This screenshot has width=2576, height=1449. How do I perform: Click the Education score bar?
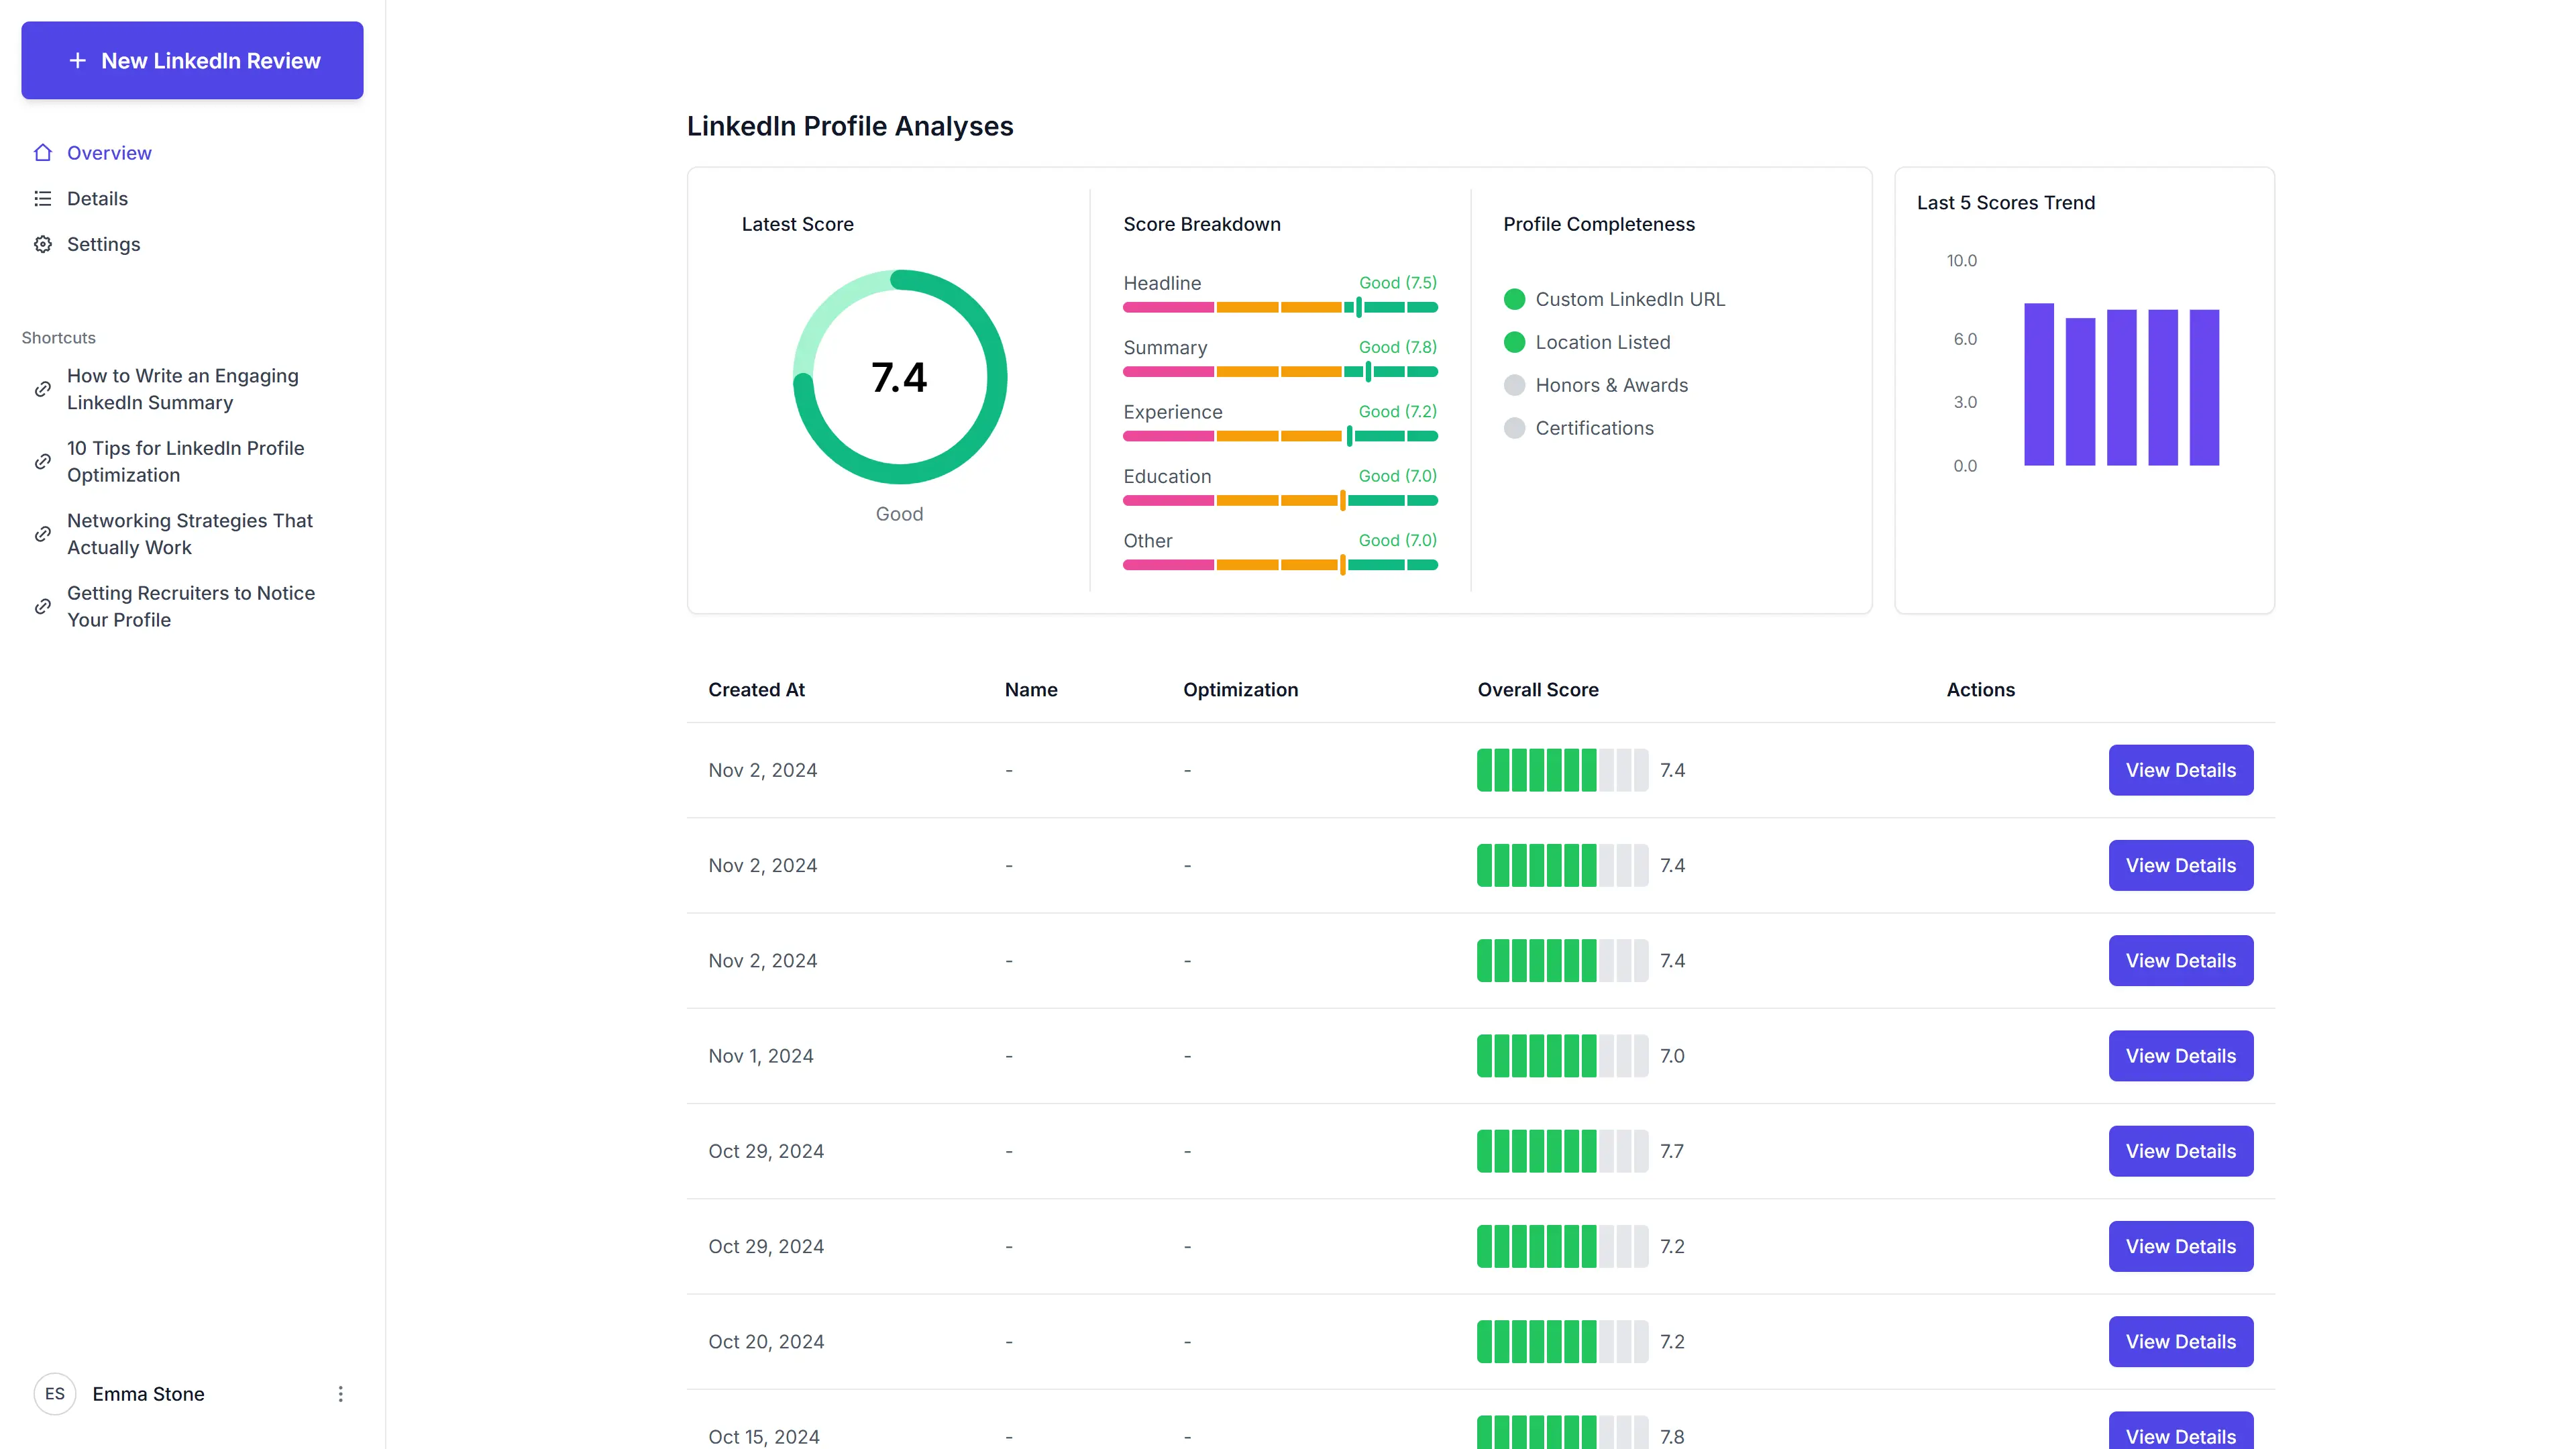coord(1280,501)
